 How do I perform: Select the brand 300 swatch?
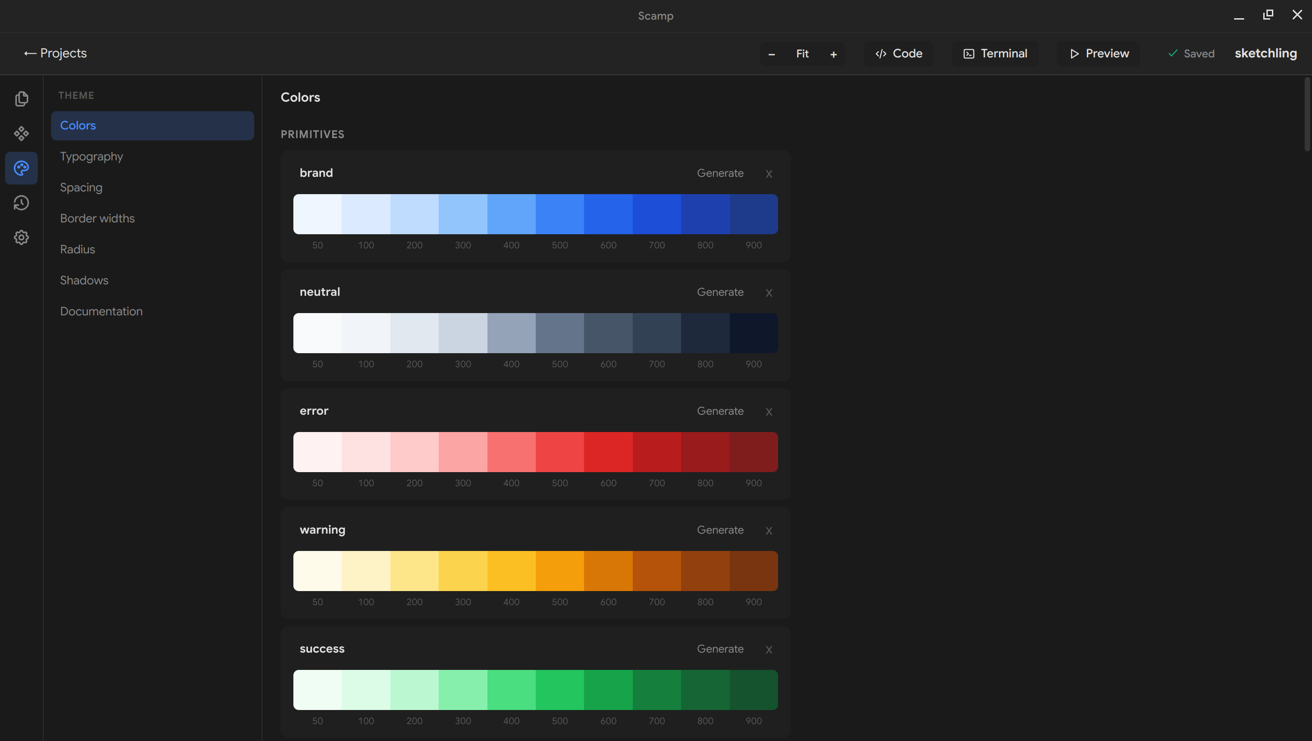click(x=463, y=214)
